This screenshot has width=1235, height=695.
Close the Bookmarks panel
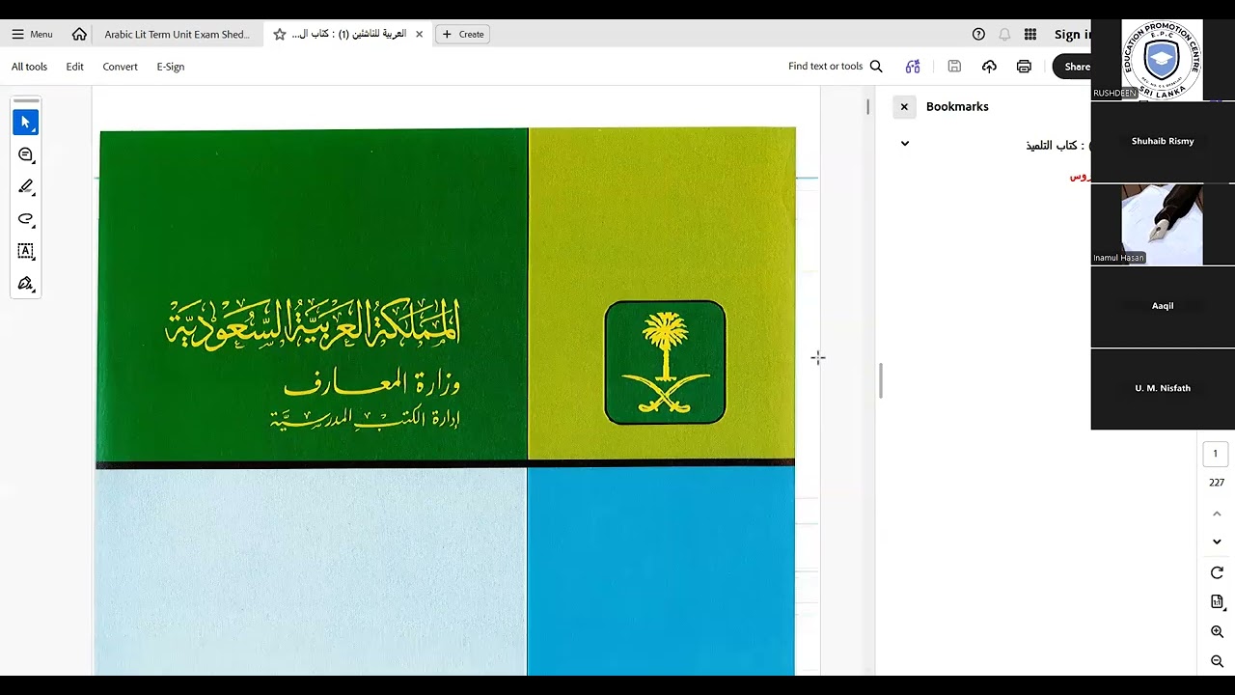tap(904, 107)
